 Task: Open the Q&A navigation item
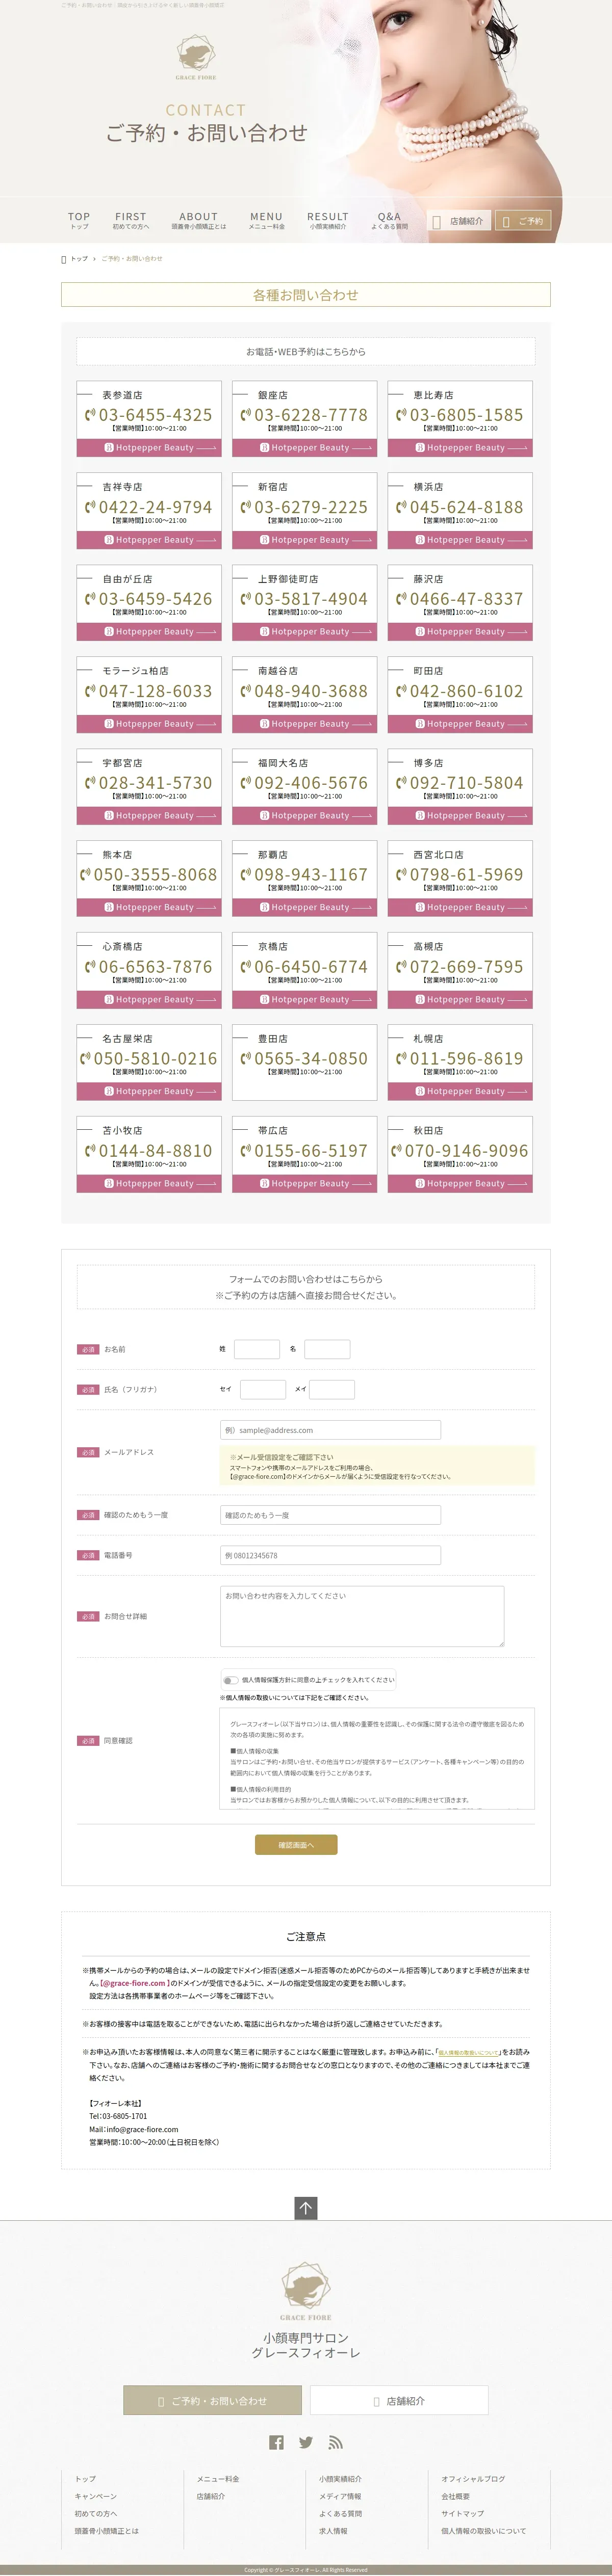389,220
